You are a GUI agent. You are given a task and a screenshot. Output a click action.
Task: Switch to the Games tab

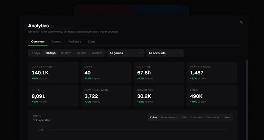click(56, 42)
